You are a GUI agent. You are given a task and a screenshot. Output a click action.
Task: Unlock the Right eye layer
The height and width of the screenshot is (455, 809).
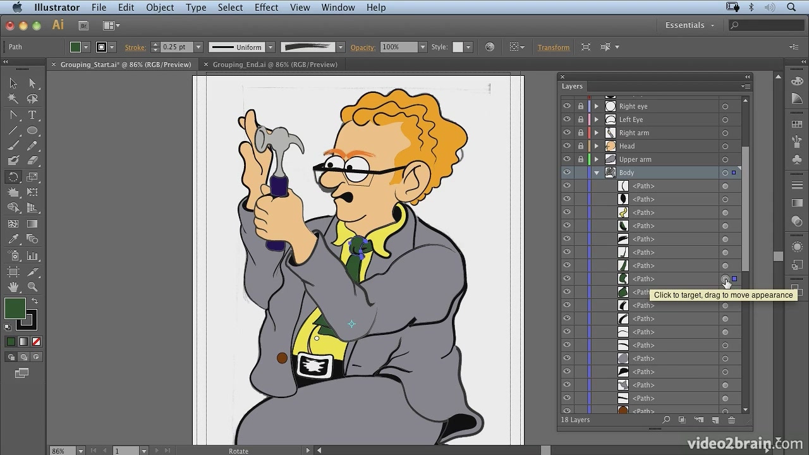(x=580, y=106)
